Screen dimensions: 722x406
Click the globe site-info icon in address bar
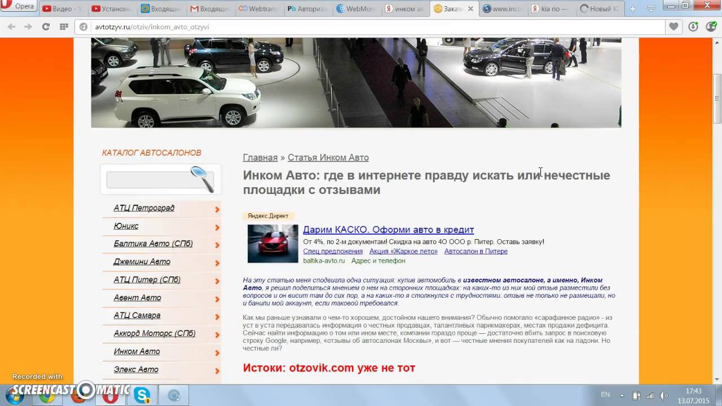pos(83,27)
